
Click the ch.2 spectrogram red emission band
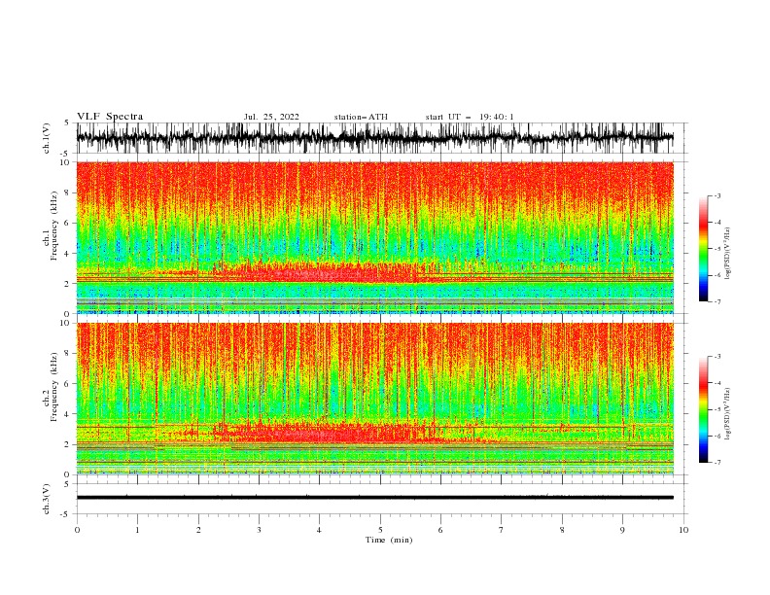point(324,433)
